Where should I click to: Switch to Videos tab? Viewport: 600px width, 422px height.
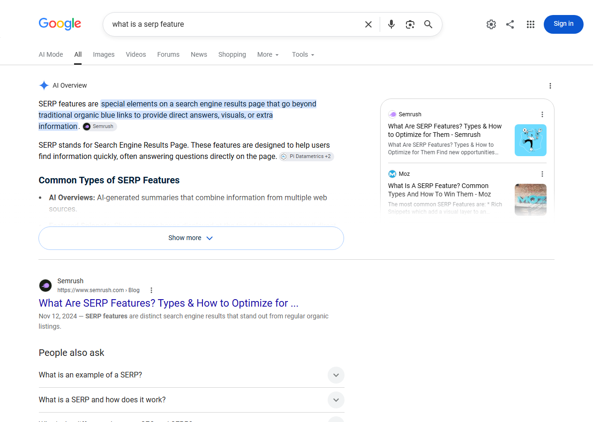point(136,54)
